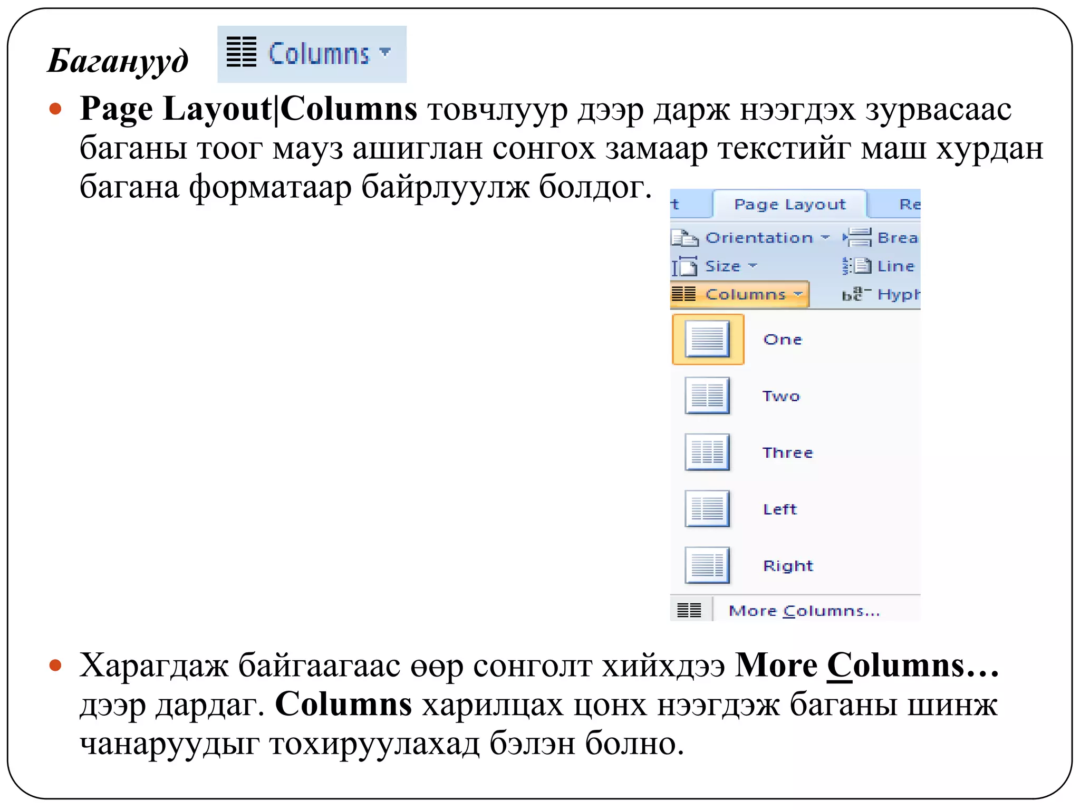Click the Columns label in the ribbon
The width and height of the screenshot is (1080, 810).
(746, 294)
